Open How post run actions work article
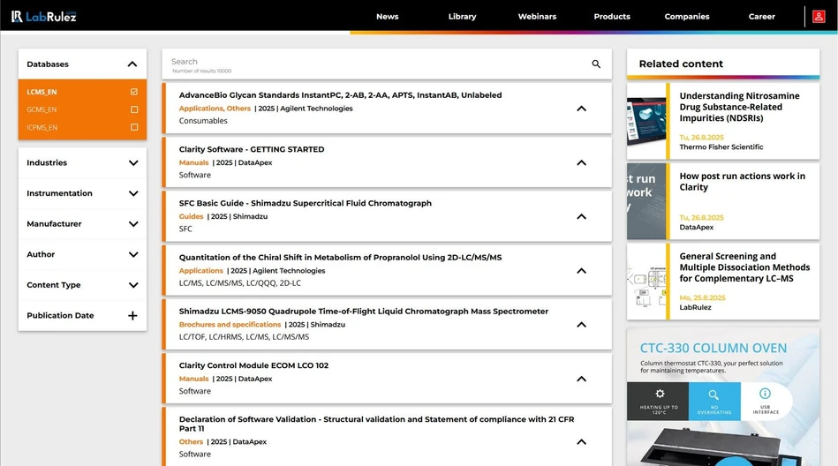Viewport: 838px width, 466px height. tap(743, 182)
